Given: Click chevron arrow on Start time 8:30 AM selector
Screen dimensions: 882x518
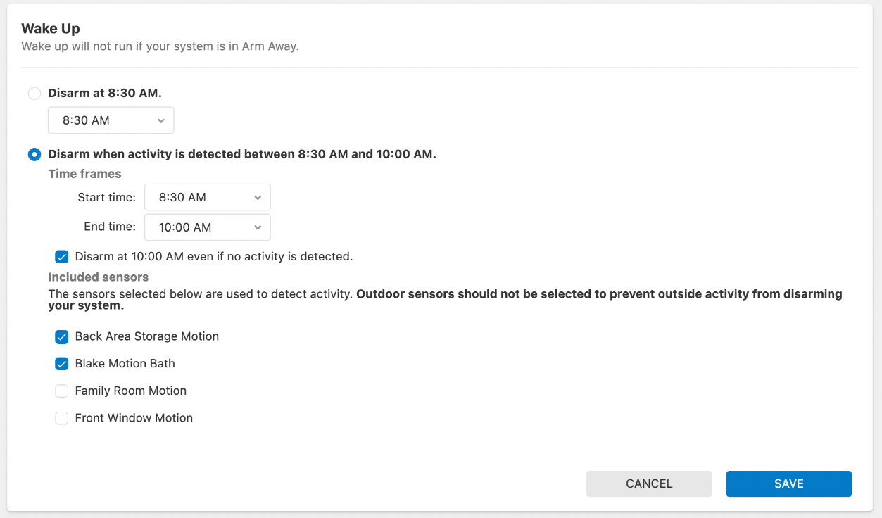Looking at the screenshot, I should pyautogui.click(x=258, y=198).
